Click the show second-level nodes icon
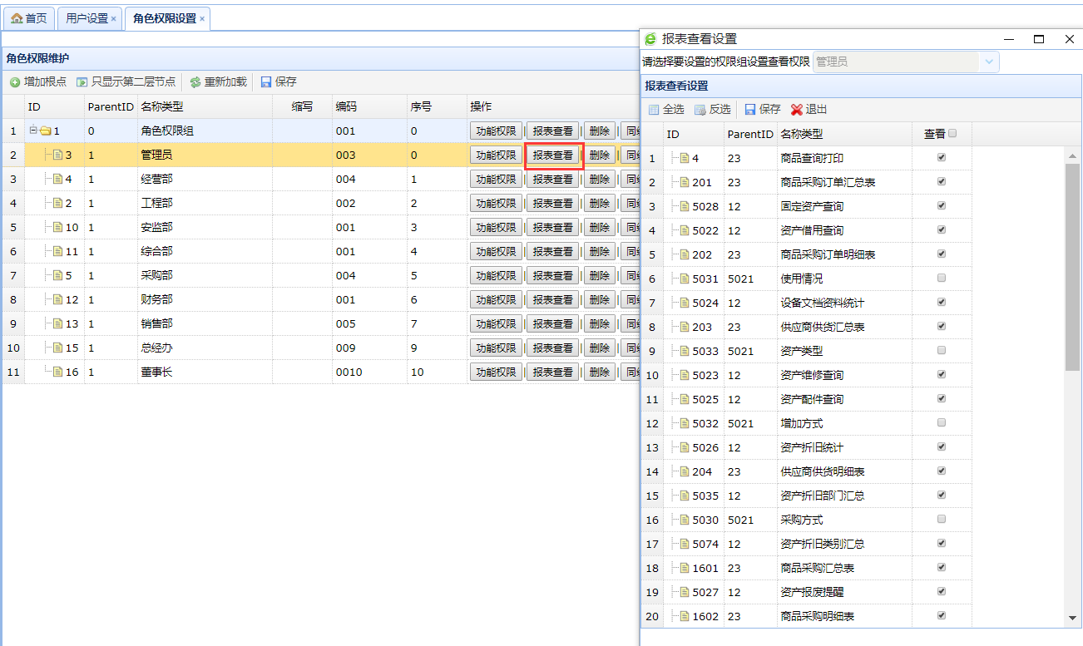The width and height of the screenshot is (1083, 646). coord(82,82)
